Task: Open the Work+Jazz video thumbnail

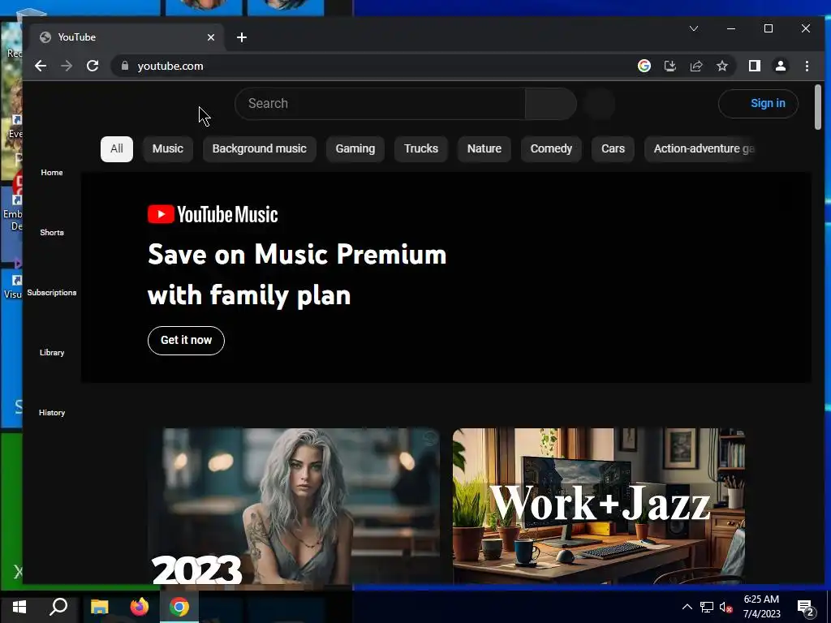Action: click(599, 506)
